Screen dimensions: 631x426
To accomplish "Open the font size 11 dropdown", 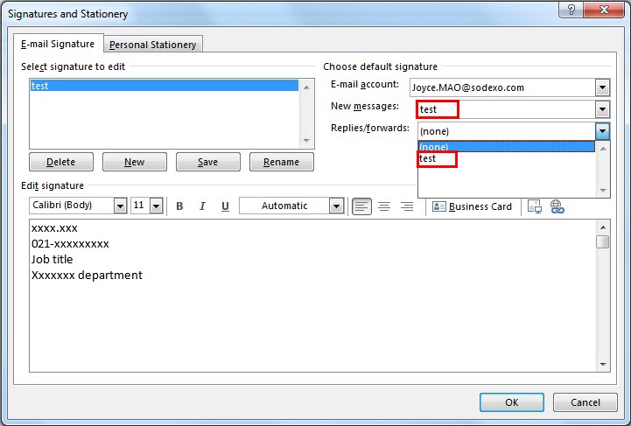I will 156,206.
